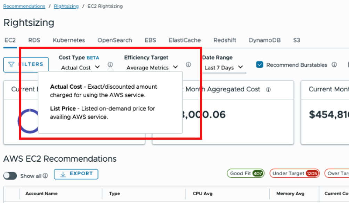Viewport: 349px width, 203px height.
Task: Select the ElastiCache tab
Action: pyautogui.click(x=185, y=40)
